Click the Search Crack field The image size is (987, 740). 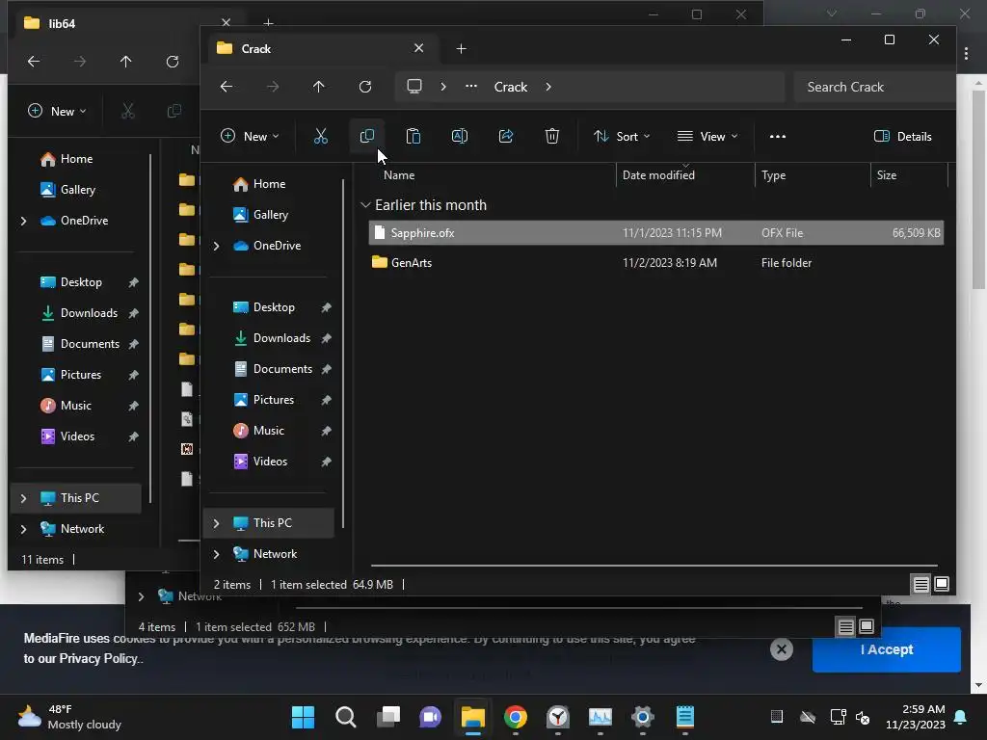873,87
